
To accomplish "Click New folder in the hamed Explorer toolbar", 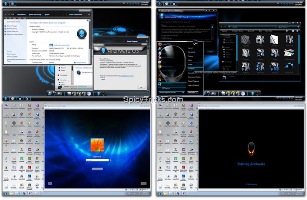I will [269, 31].
